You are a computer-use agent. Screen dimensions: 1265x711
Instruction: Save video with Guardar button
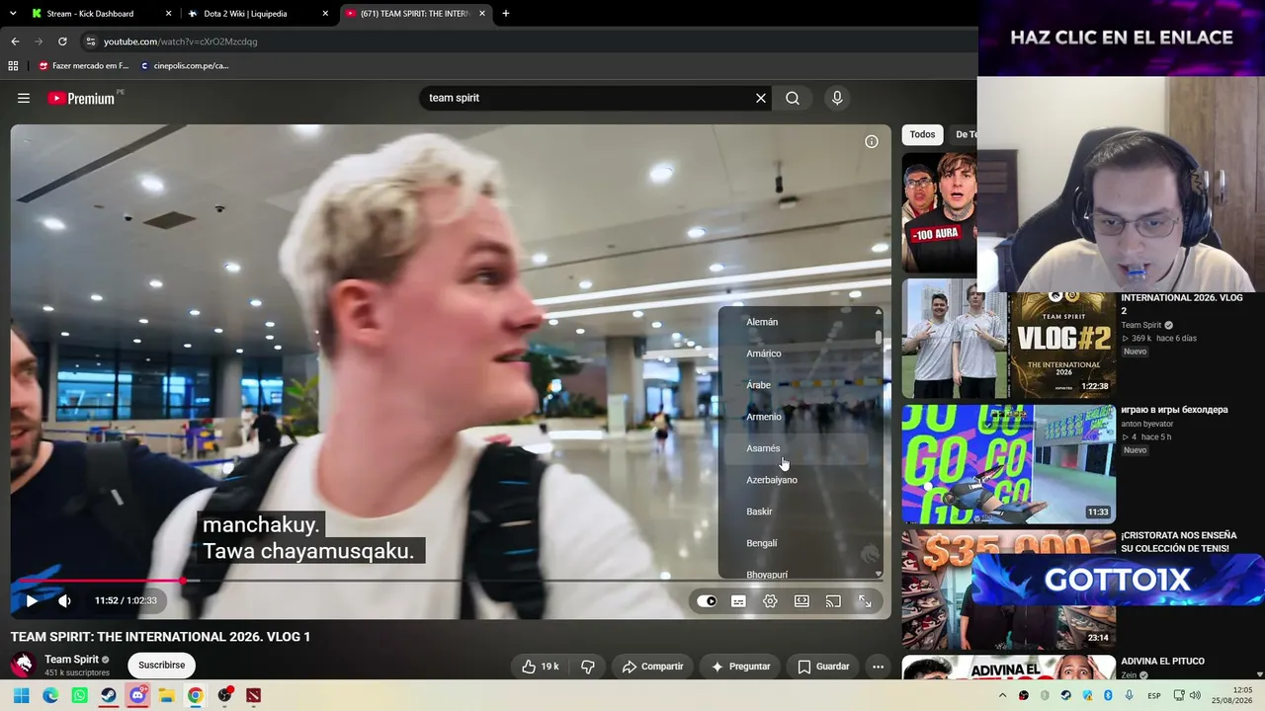pos(823,667)
